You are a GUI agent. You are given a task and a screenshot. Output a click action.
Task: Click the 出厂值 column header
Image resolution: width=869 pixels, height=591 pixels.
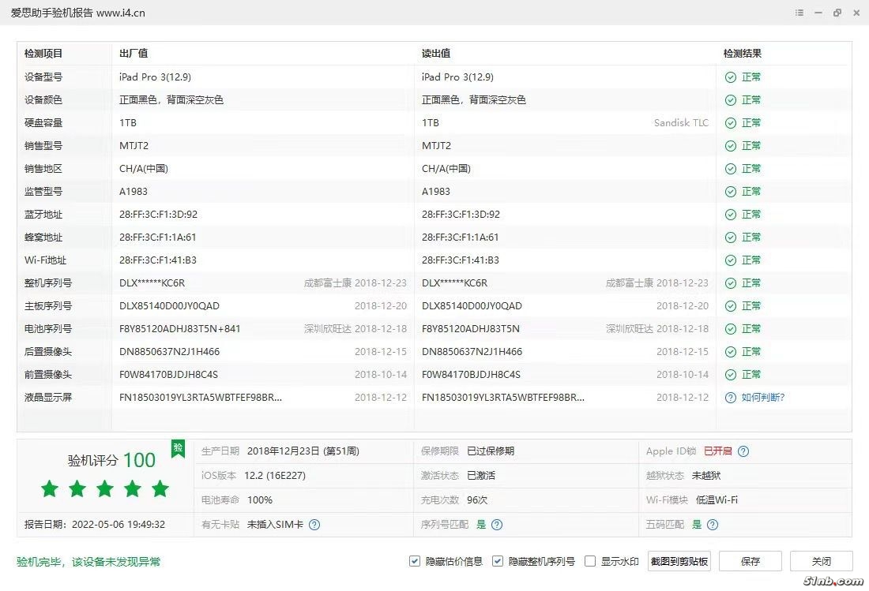pyautogui.click(x=134, y=54)
